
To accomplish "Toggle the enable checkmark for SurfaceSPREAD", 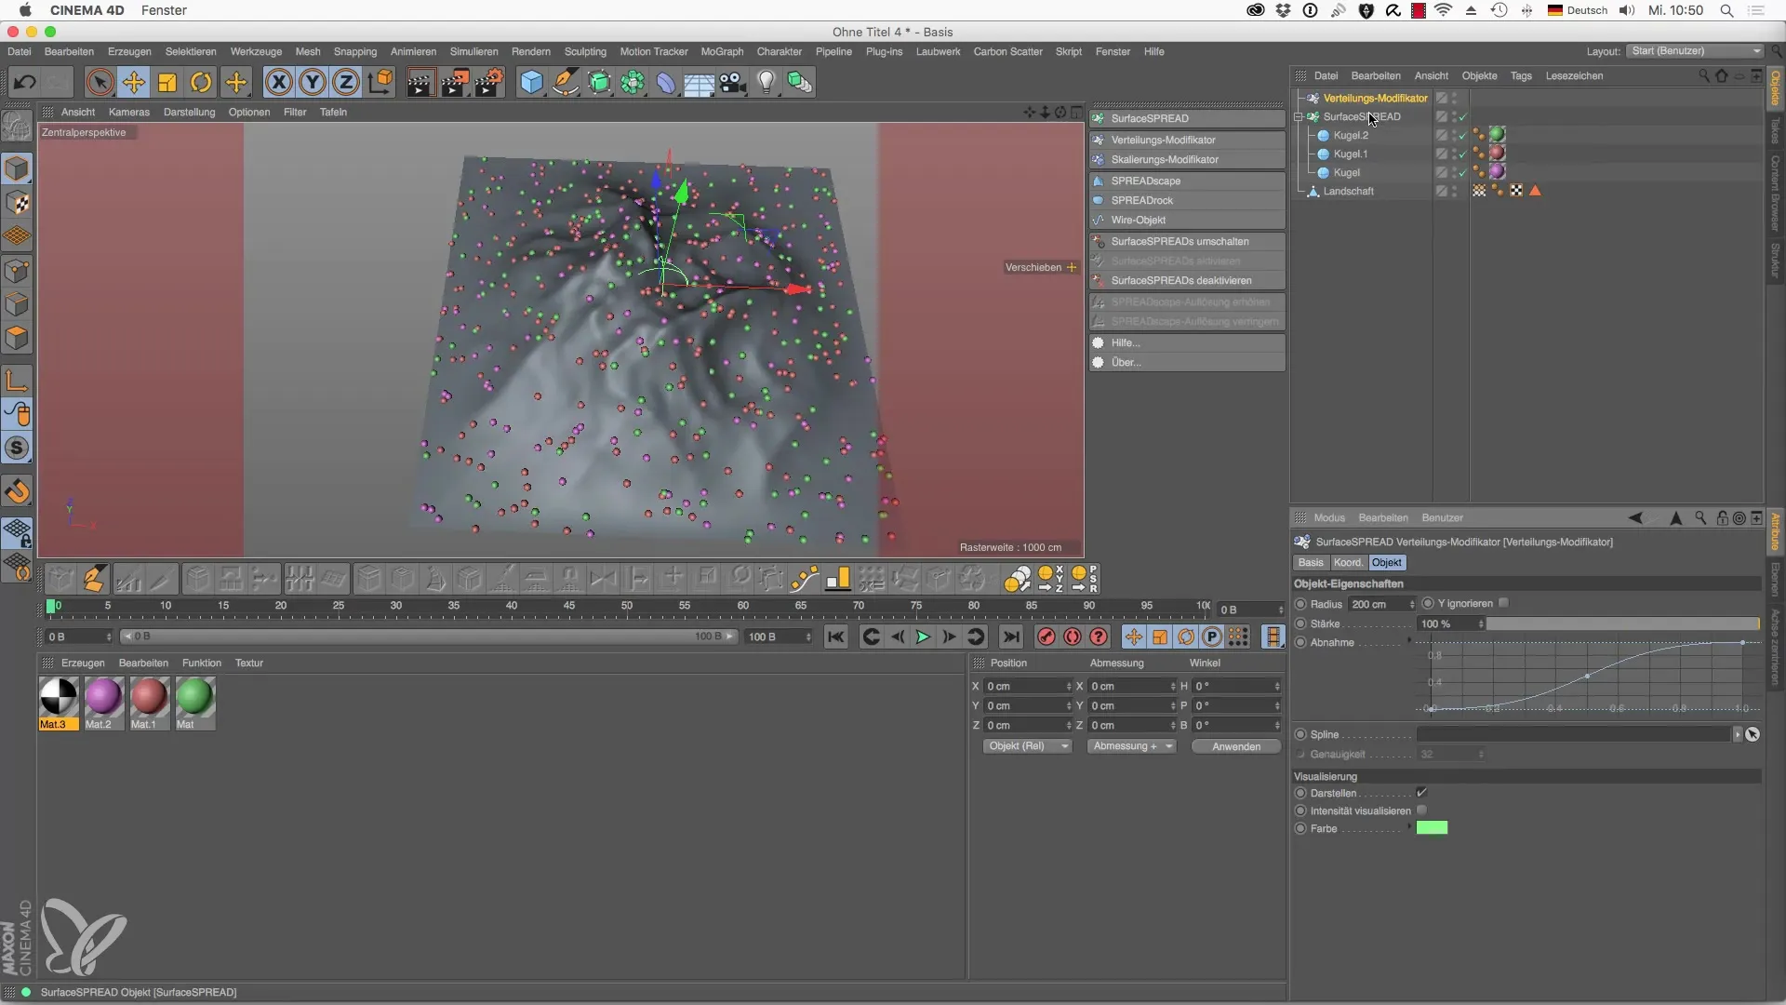I will pos(1463,116).
